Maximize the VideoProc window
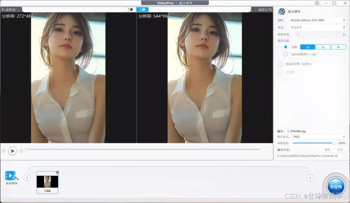 click(x=334, y=3)
